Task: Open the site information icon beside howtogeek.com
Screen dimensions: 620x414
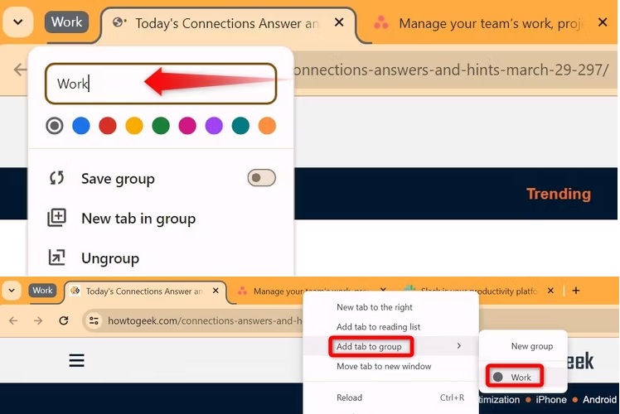Action: (94, 320)
